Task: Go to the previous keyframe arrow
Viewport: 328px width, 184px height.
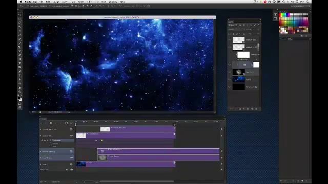Action: pyautogui.click(x=42, y=141)
